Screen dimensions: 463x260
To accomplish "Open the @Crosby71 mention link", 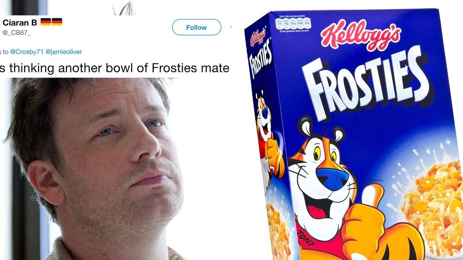I will click(x=26, y=52).
